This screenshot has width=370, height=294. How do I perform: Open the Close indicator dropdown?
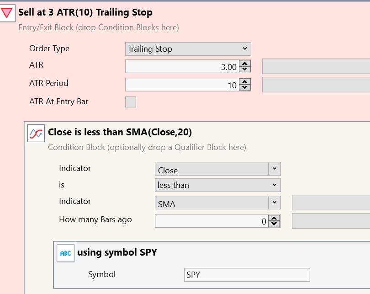click(x=217, y=169)
